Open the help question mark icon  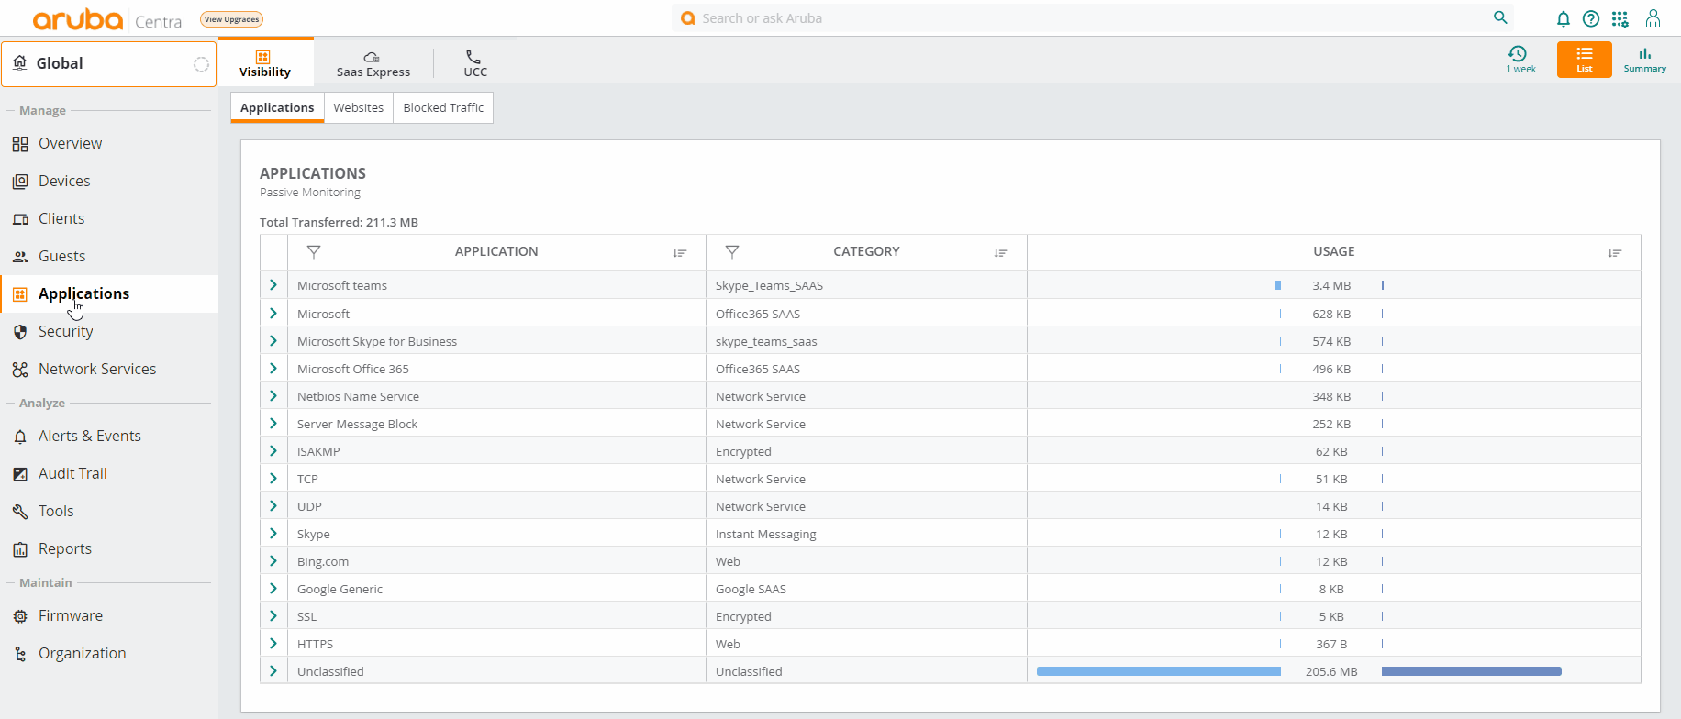click(x=1591, y=18)
